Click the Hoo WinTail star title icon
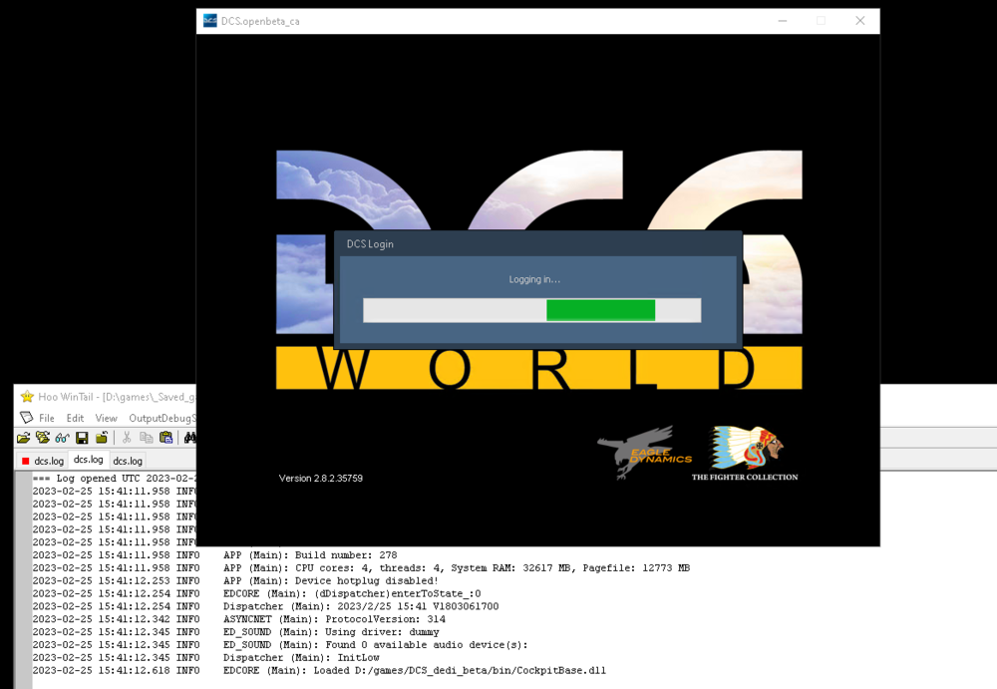The height and width of the screenshot is (689, 997). point(27,397)
